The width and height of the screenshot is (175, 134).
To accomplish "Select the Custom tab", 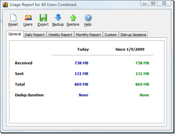I will 110,35.
